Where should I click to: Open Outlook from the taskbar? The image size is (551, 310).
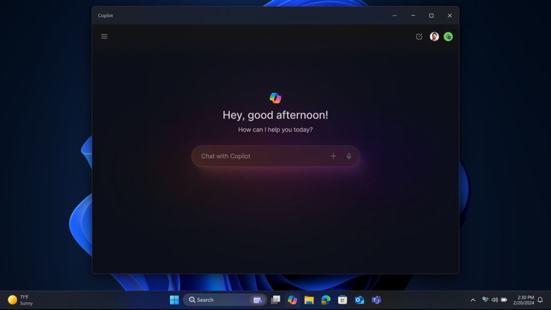tap(358, 300)
